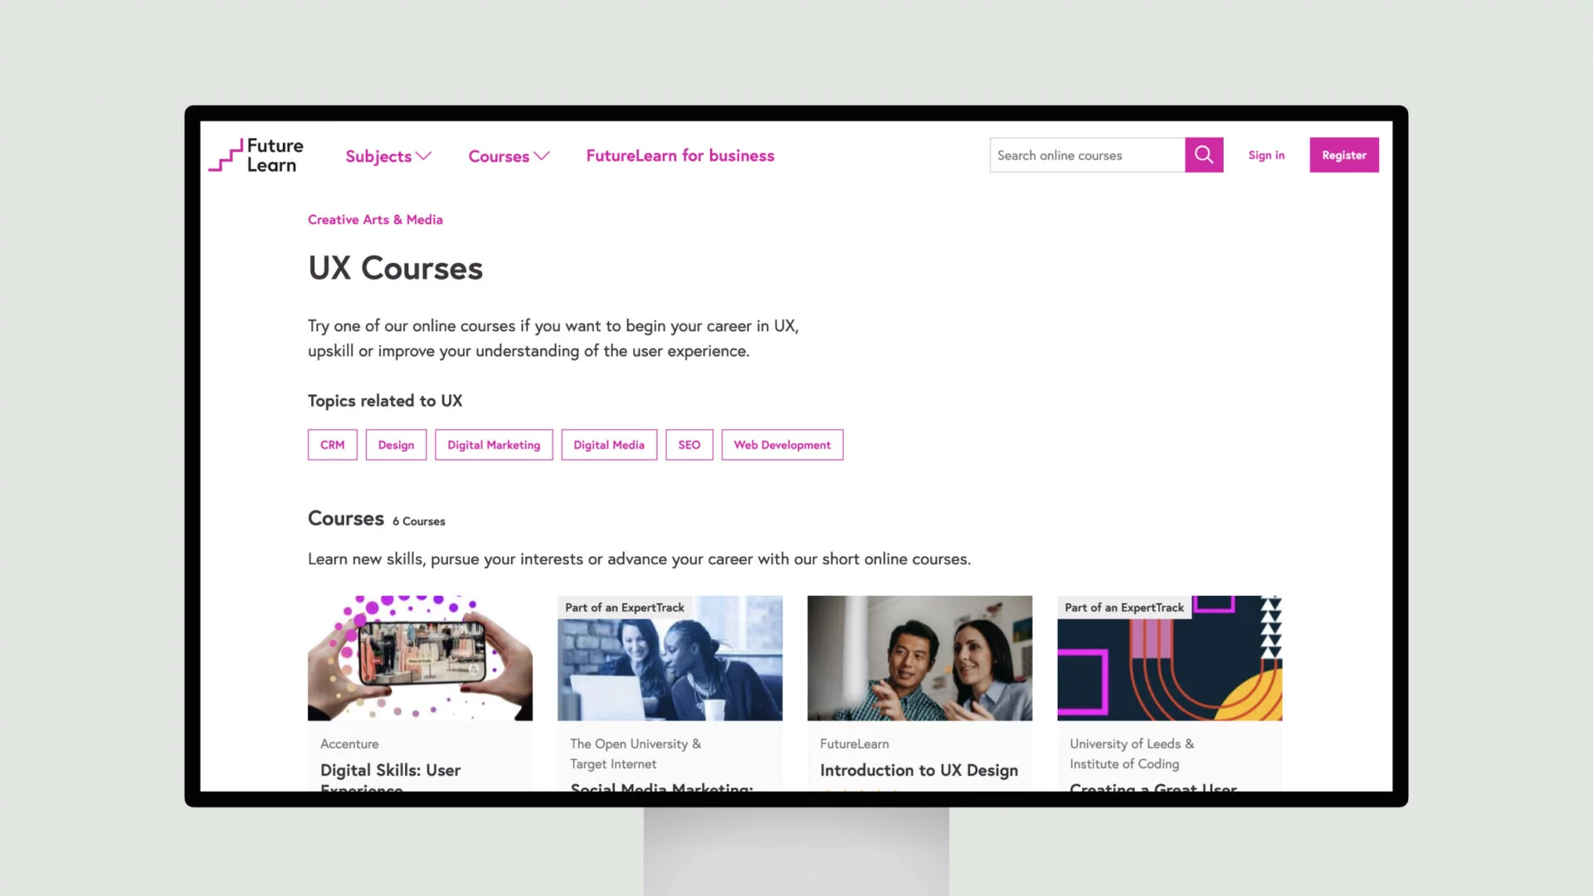Click the CRM topic filter tag
The width and height of the screenshot is (1593, 896).
click(x=332, y=444)
